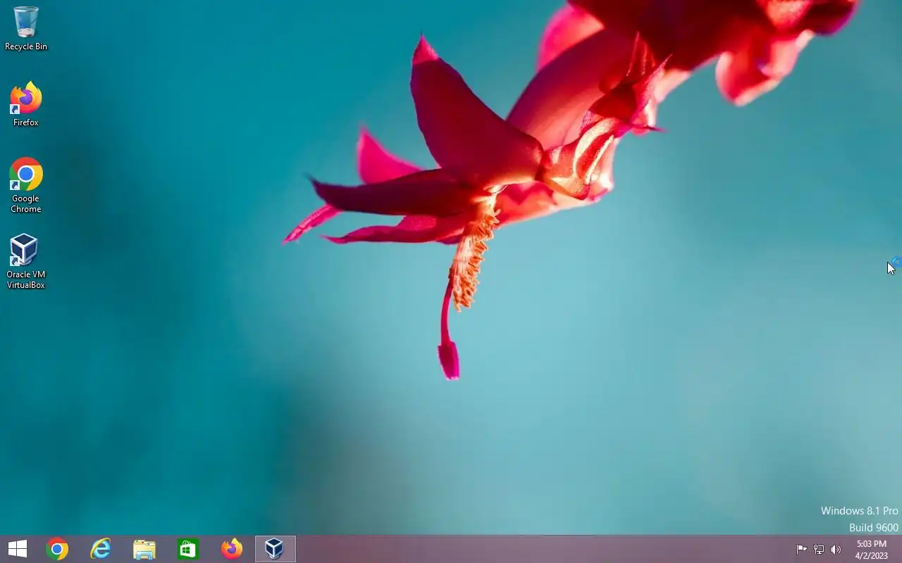Select the Recycle Bin desktop icon
Viewport: 902px width, 563px height.
pos(26,28)
